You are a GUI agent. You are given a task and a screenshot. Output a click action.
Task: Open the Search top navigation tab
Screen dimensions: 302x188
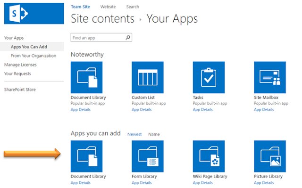pyautogui.click(x=133, y=7)
